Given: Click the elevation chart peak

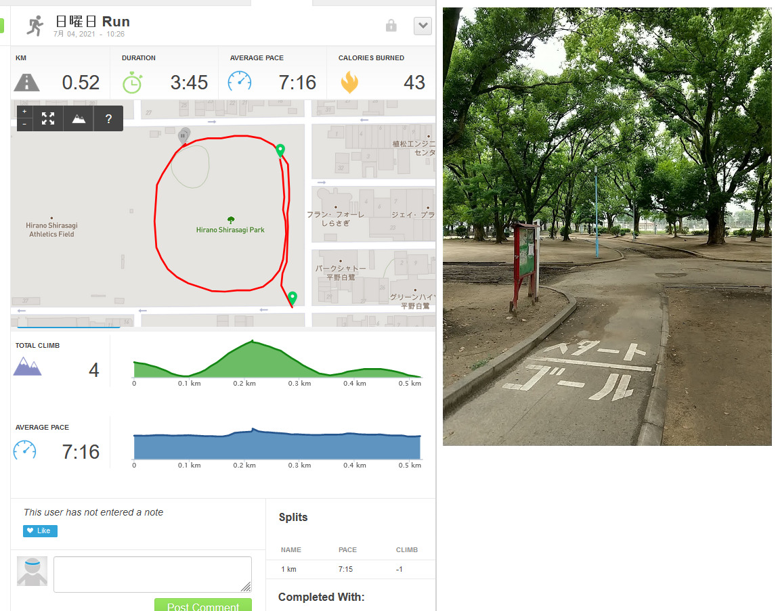Looking at the screenshot, I should coord(253,341).
